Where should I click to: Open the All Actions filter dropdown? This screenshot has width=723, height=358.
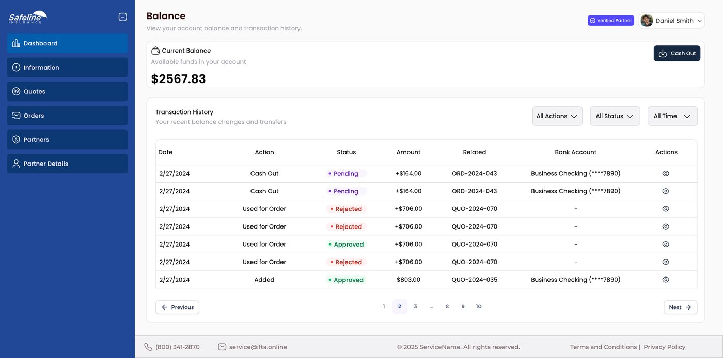point(557,116)
